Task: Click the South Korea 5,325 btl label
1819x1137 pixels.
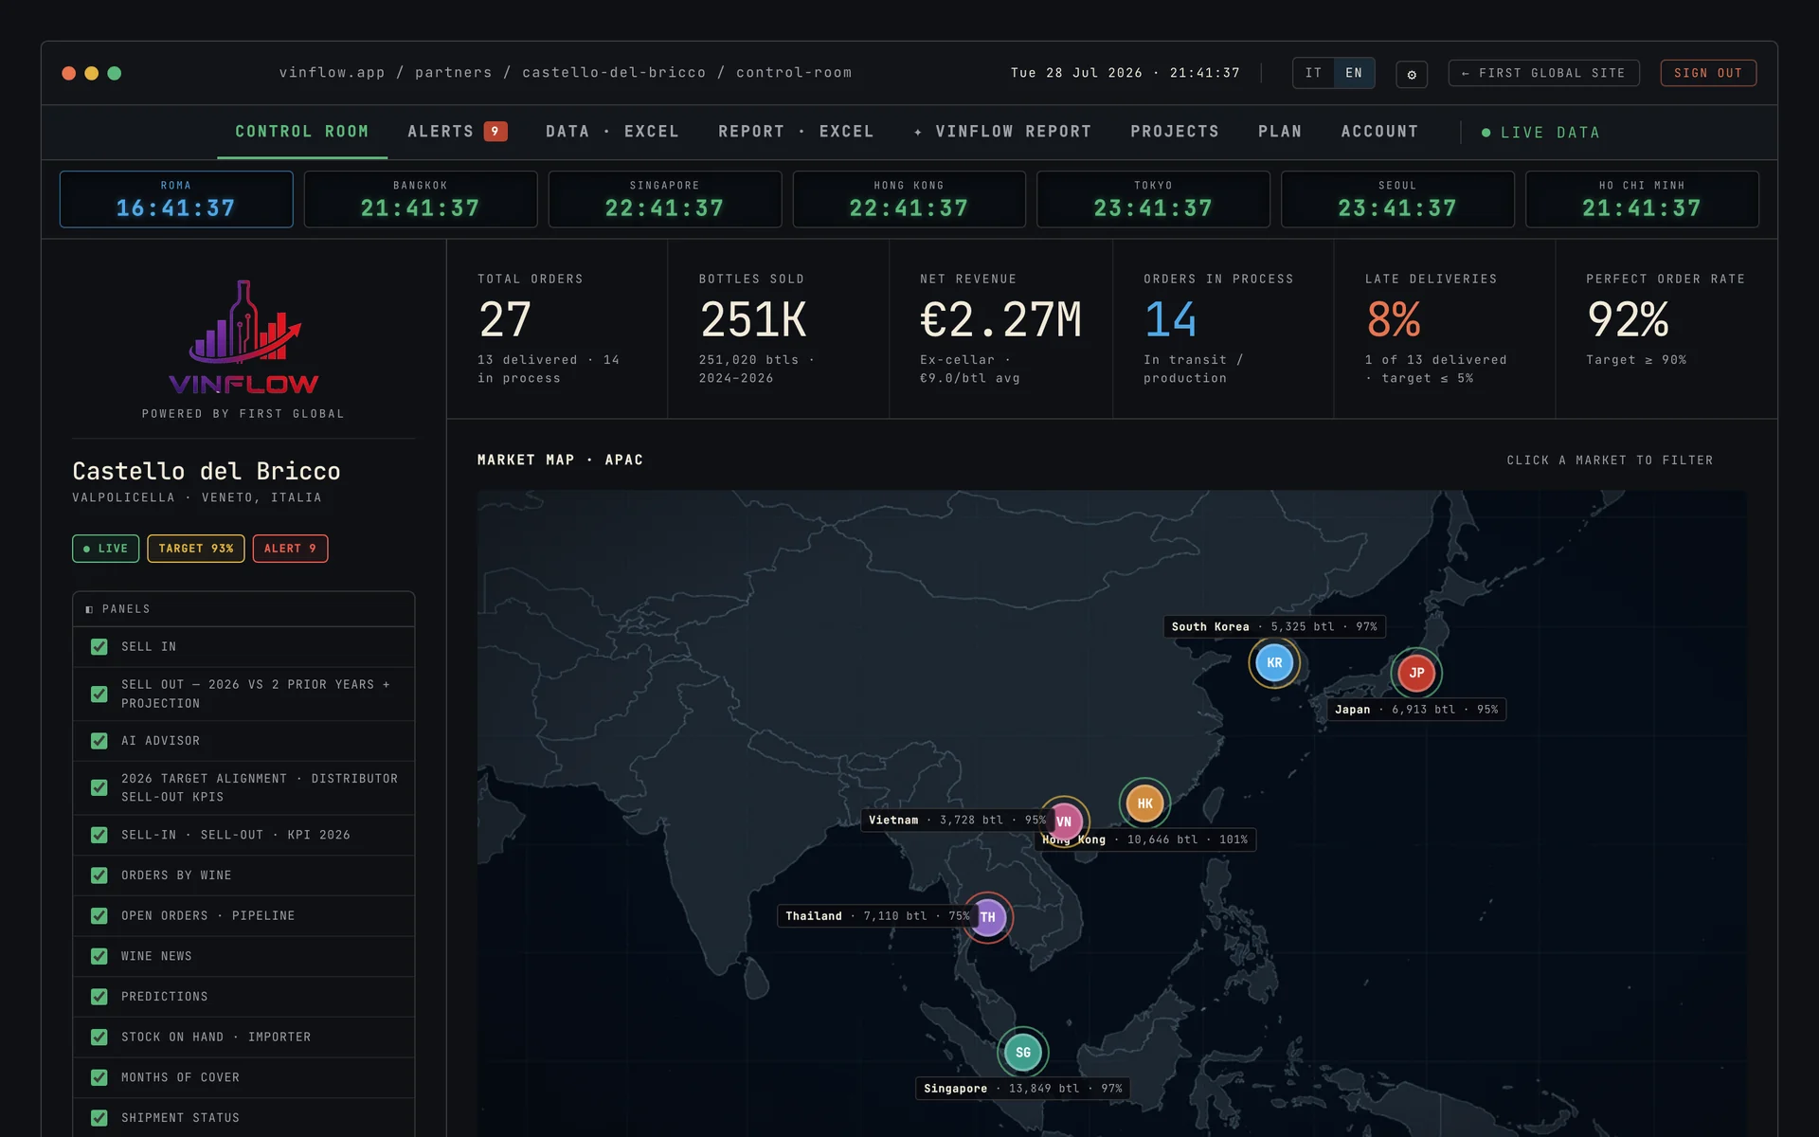Action: click(1274, 626)
